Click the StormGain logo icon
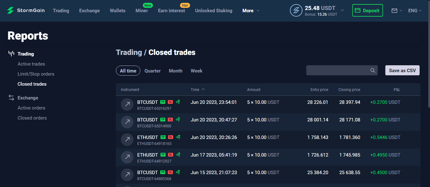430x187 pixels. [10, 10]
